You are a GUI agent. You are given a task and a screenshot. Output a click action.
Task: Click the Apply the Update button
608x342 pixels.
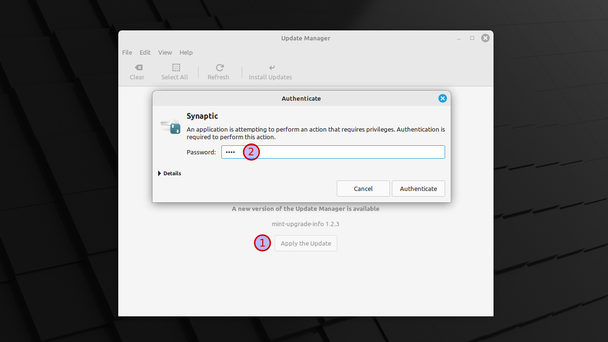coord(306,243)
